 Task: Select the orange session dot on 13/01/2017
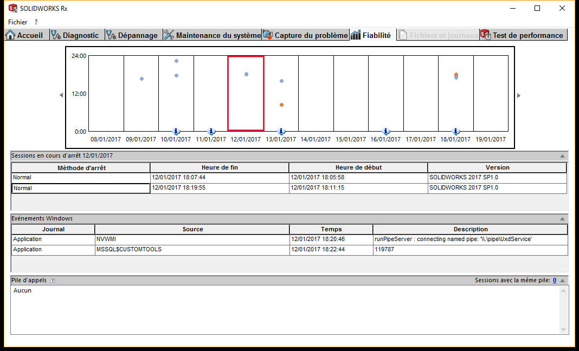point(281,105)
